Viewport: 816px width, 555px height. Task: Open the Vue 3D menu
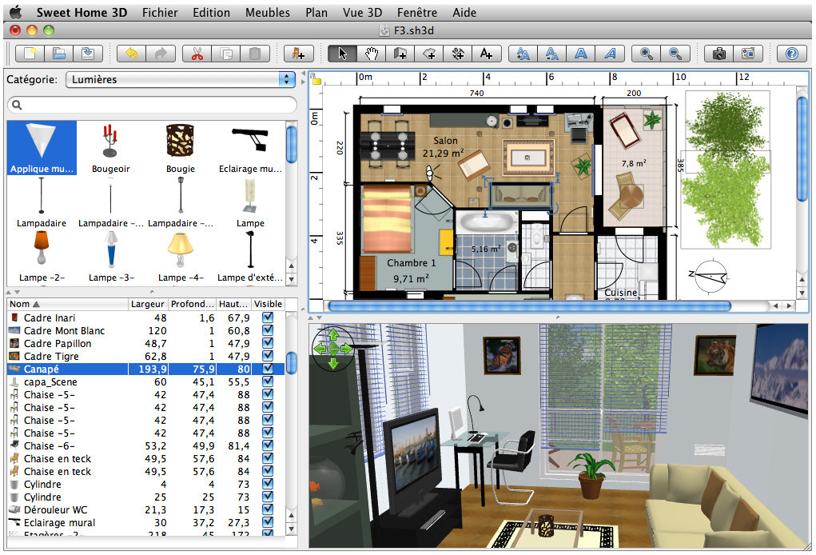pyautogui.click(x=360, y=13)
